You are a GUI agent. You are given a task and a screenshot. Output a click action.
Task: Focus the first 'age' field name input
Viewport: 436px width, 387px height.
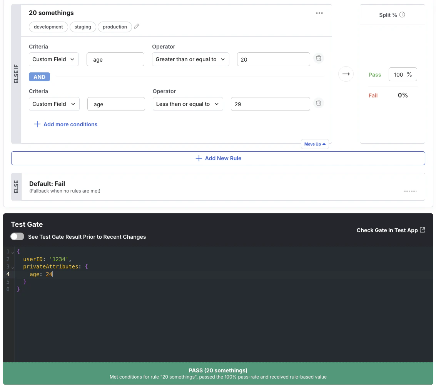pyautogui.click(x=115, y=59)
